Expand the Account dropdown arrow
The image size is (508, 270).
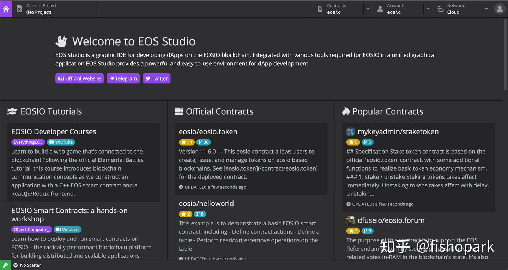point(428,9)
